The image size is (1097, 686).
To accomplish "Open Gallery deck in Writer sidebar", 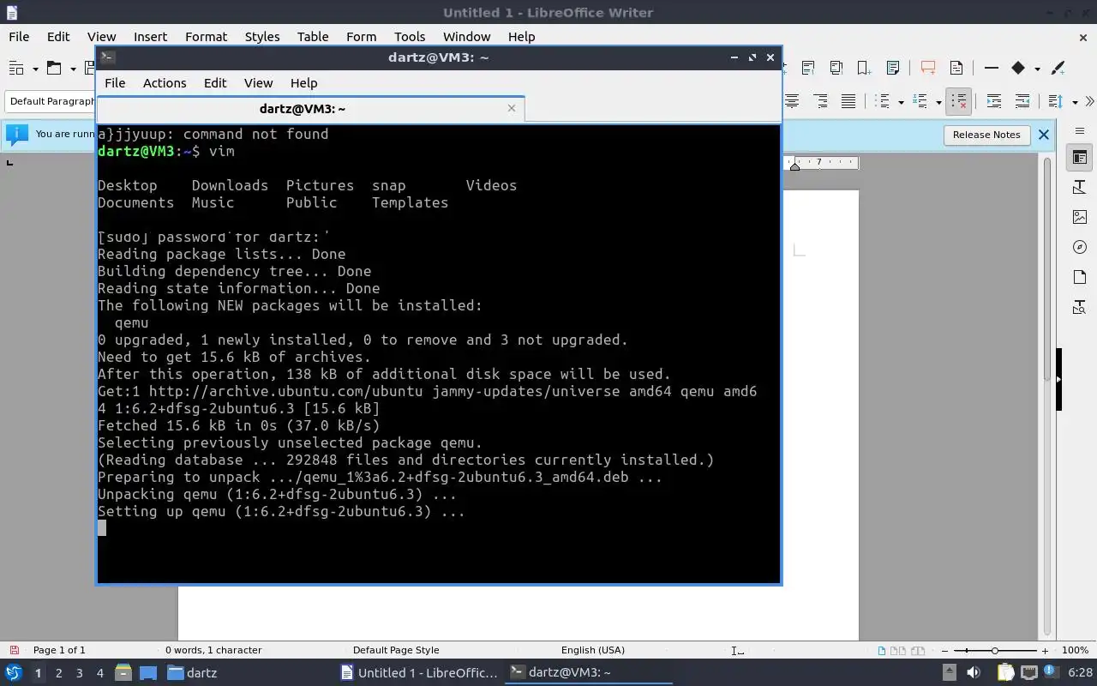I will tap(1080, 217).
